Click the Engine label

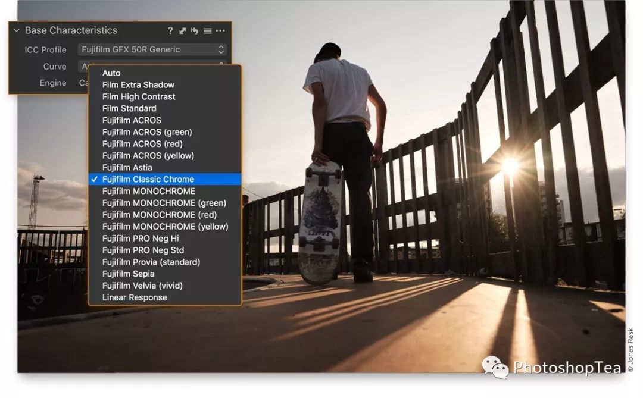point(53,83)
